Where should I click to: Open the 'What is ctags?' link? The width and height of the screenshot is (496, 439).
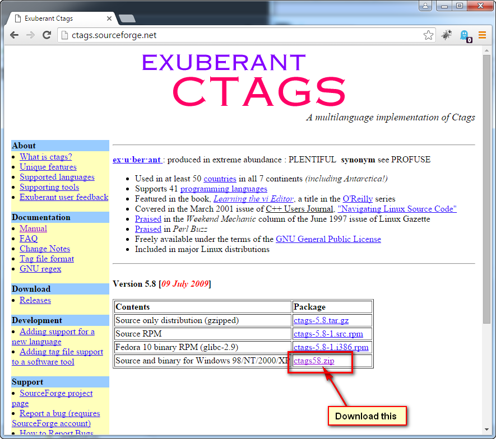pos(46,157)
